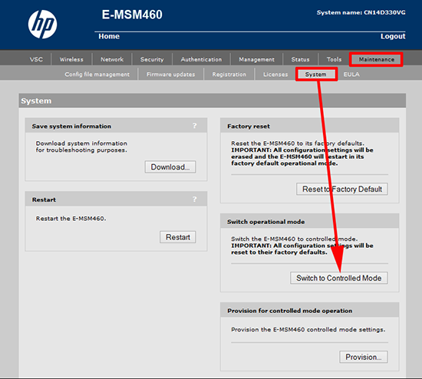Open Config file management submenu

point(97,74)
